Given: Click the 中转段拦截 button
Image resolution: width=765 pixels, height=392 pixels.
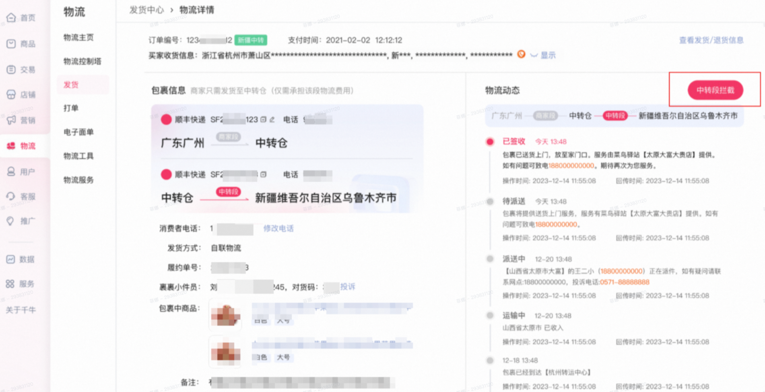Looking at the screenshot, I should tap(716, 90).
